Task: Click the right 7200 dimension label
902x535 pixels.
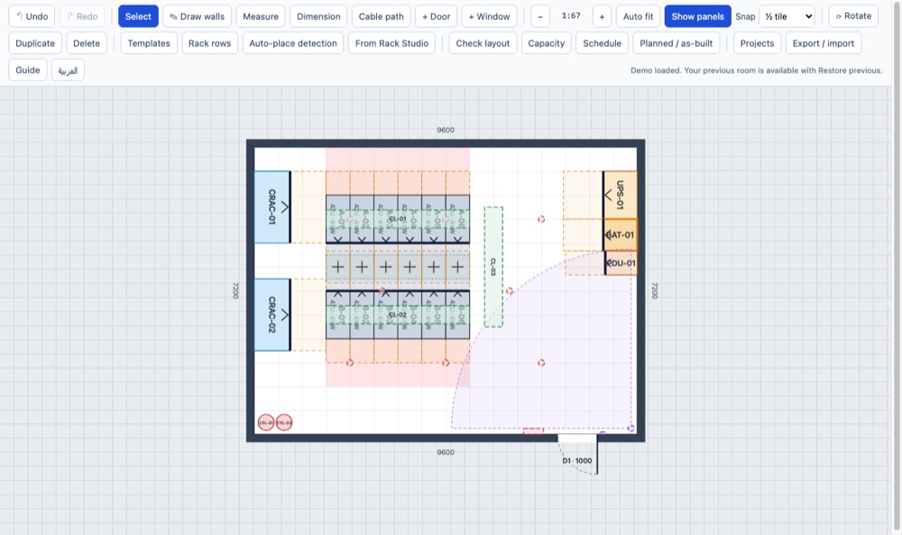Action: pyautogui.click(x=655, y=291)
